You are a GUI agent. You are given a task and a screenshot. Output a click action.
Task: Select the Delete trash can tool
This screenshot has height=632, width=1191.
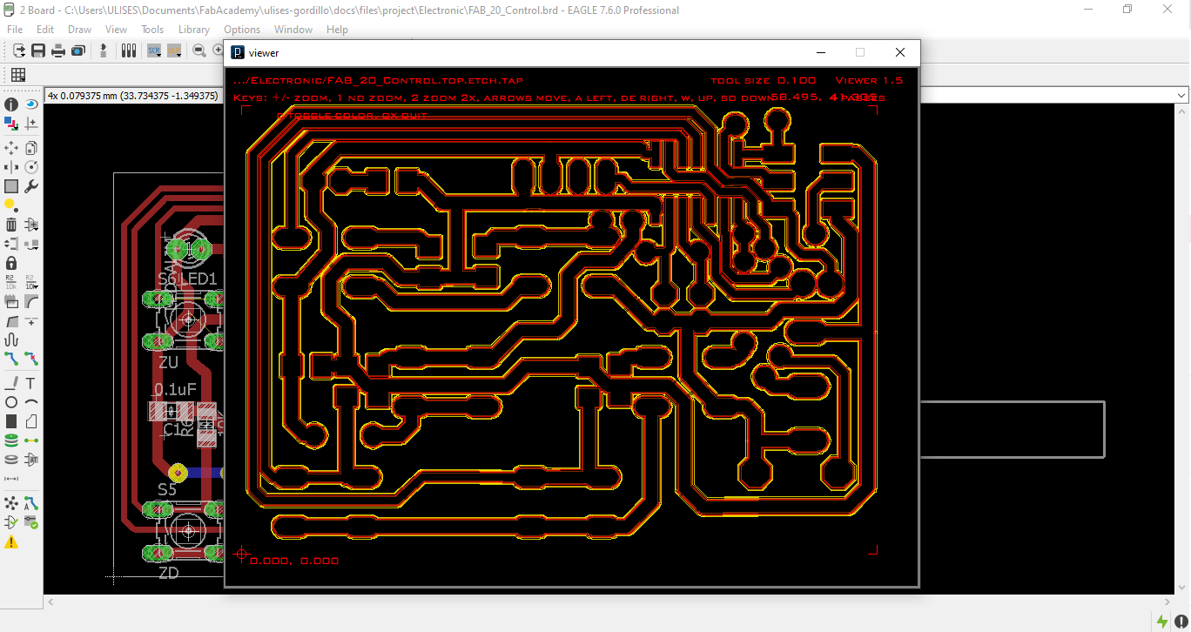(x=11, y=225)
